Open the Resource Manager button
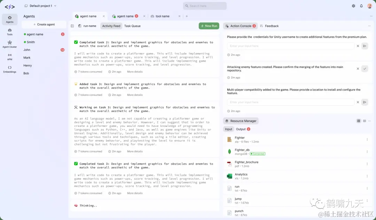376x220 pixels. (x=241, y=121)
